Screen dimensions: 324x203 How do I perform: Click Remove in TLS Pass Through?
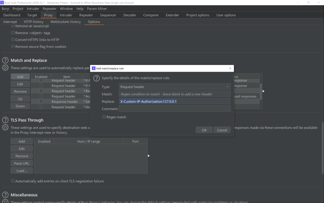pos(22,156)
